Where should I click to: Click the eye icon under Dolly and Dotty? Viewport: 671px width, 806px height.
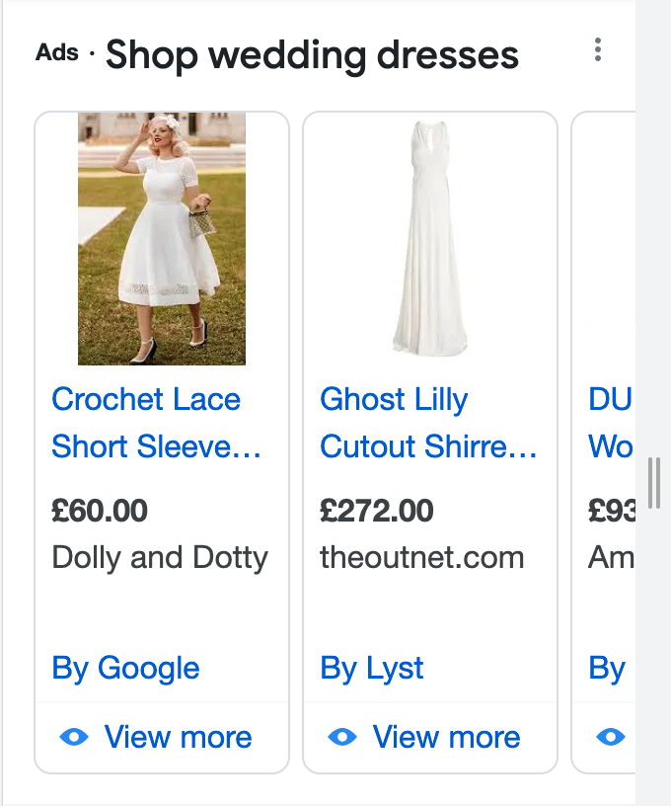(x=74, y=737)
